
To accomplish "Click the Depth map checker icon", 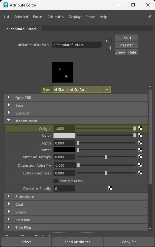I will [x=140, y=143].
